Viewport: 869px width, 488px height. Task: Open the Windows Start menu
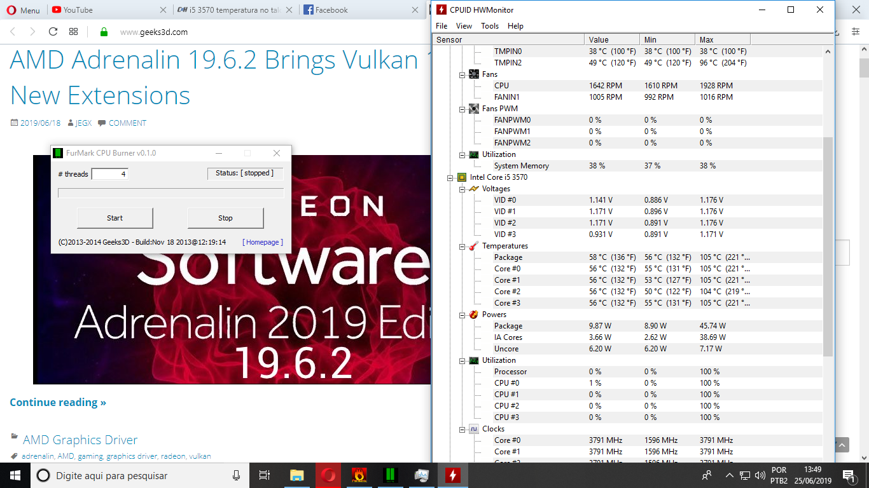pyautogui.click(x=15, y=475)
